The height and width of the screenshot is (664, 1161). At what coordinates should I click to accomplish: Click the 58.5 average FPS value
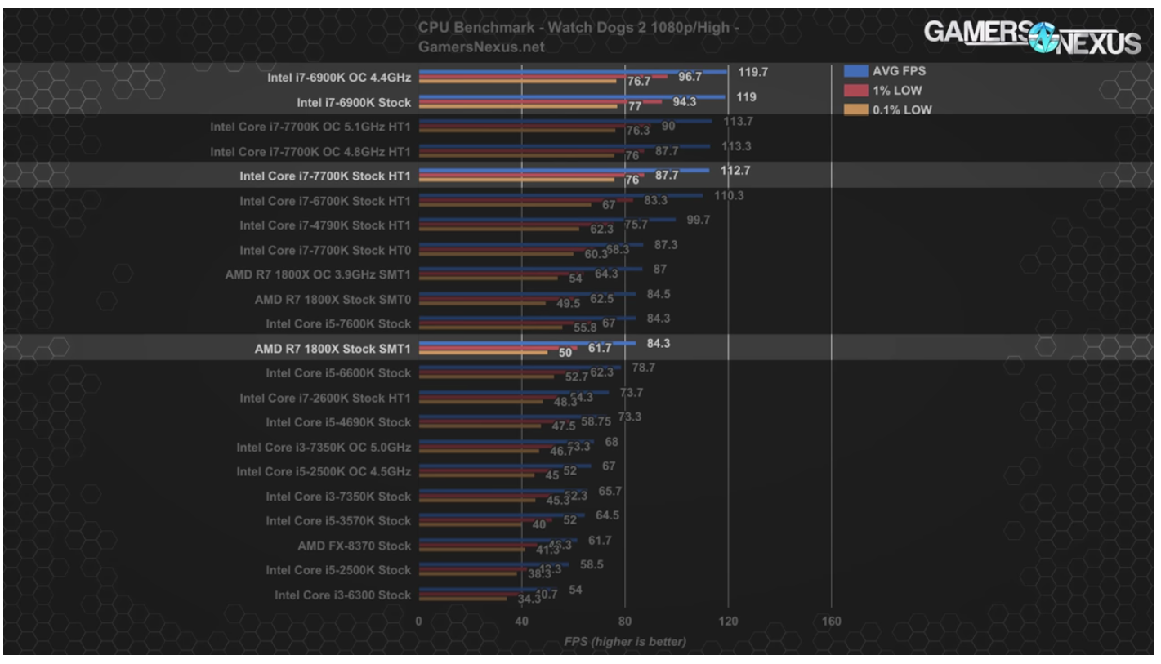click(592, 564)
